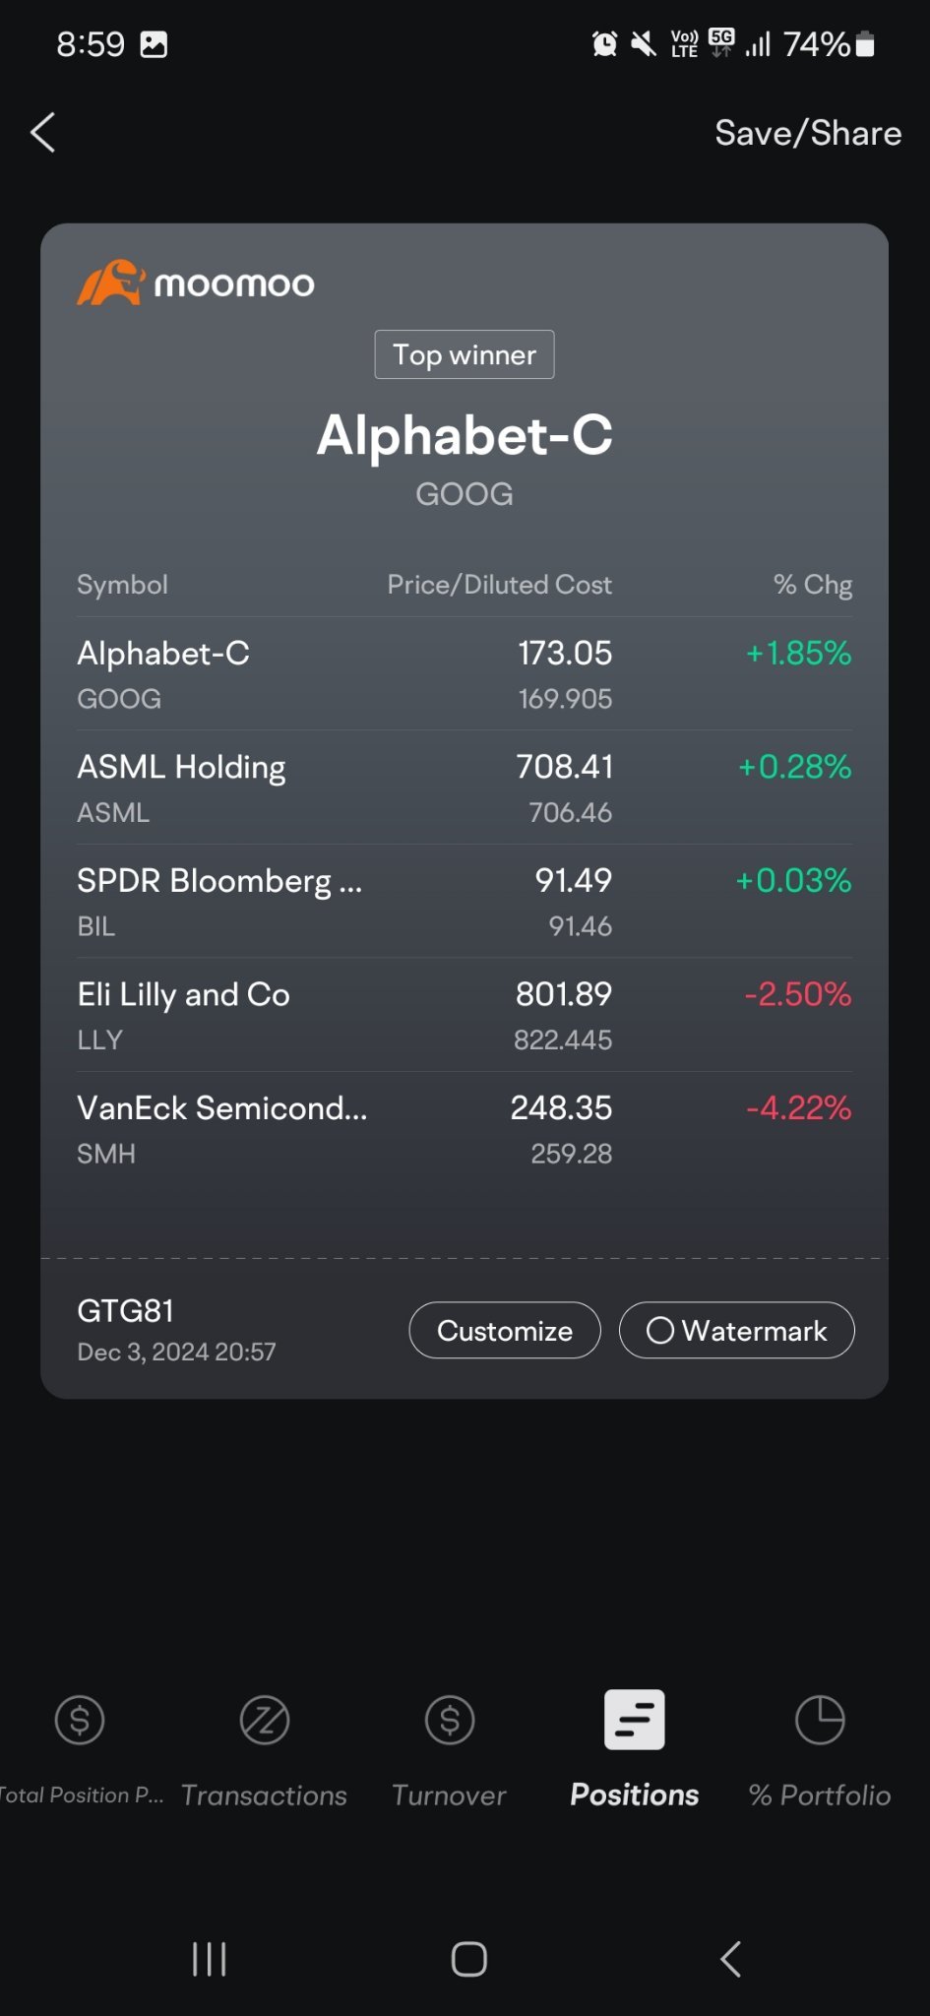Tap the Android recent apps button
Screen dimensions: 930x2016
coord(210,1959)
